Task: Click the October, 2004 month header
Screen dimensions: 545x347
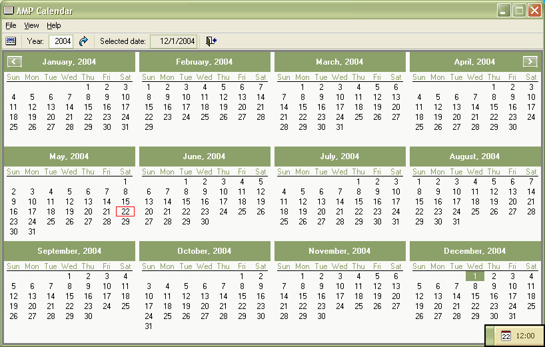Action: pyautogui.click(x=205, y=251)
